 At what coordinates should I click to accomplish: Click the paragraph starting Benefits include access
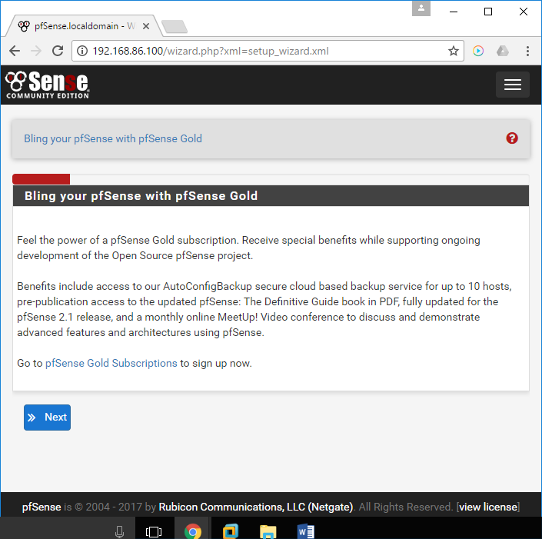click(x=264, y=309)
